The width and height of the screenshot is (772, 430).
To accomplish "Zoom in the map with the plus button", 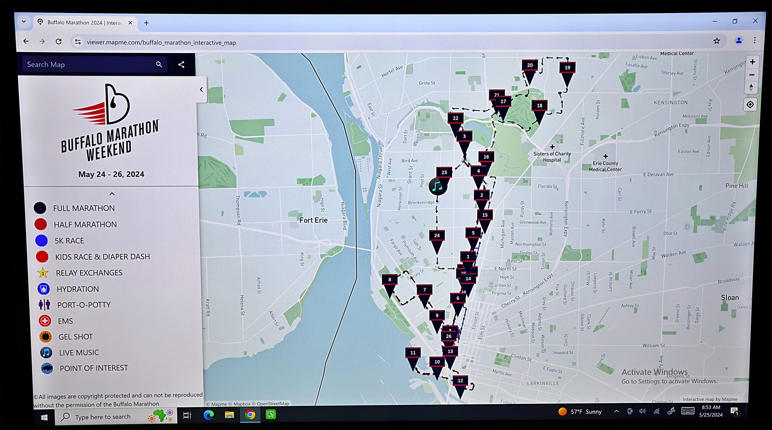I will [x=752, y=62].
